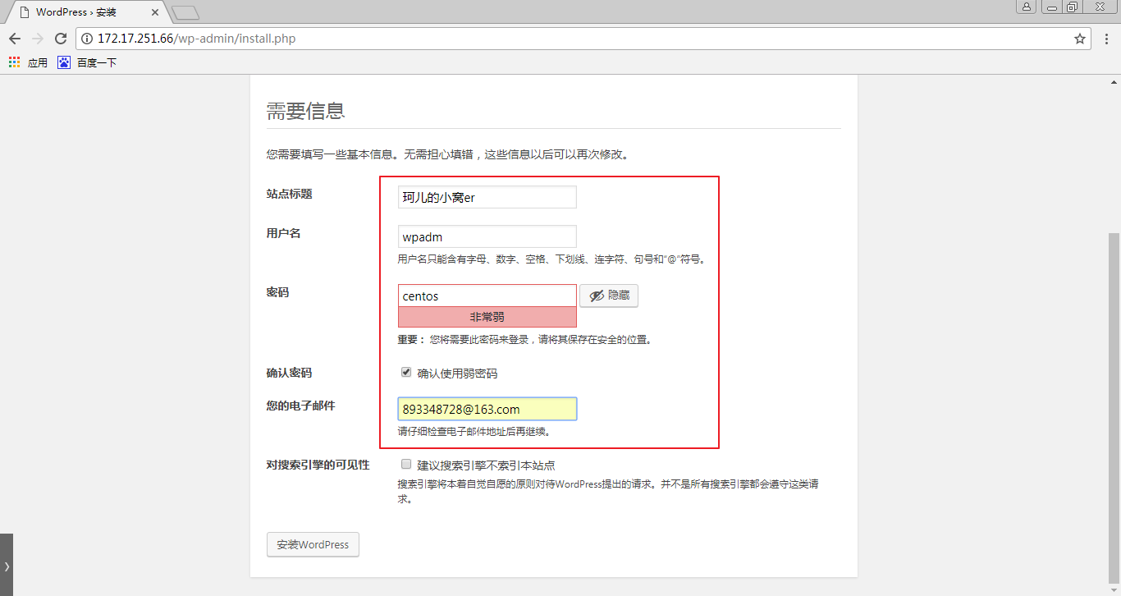Click the 对搜索引擎的可见性 label
The image size is (1121, 596).
tap(318, 465)
